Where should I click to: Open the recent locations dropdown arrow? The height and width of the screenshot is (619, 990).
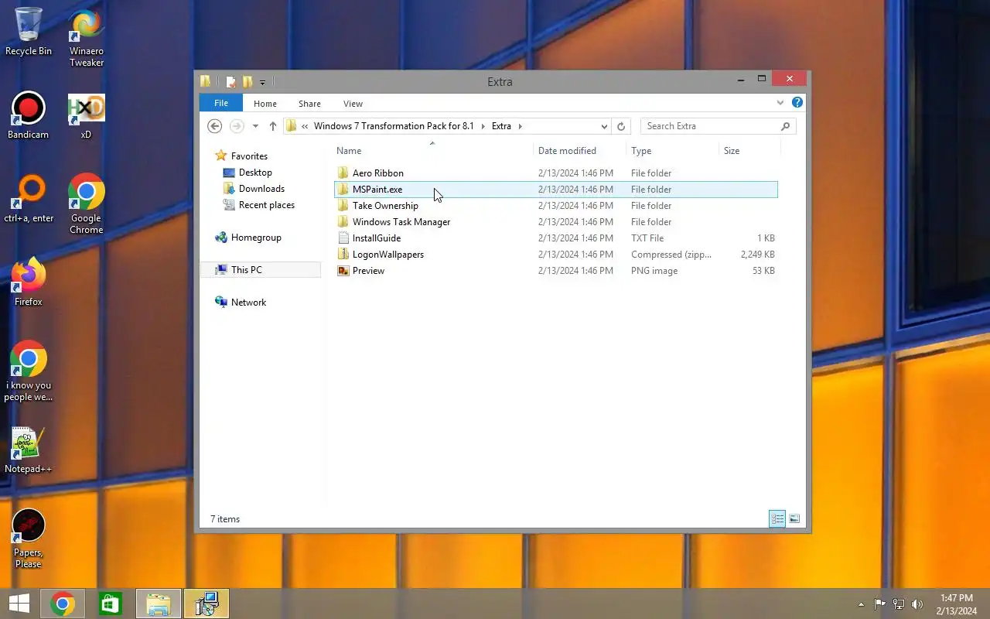click(255, 126)
